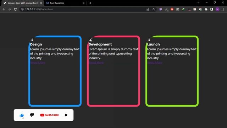Click the site info icon in address bar

click(x=22, y=9)
